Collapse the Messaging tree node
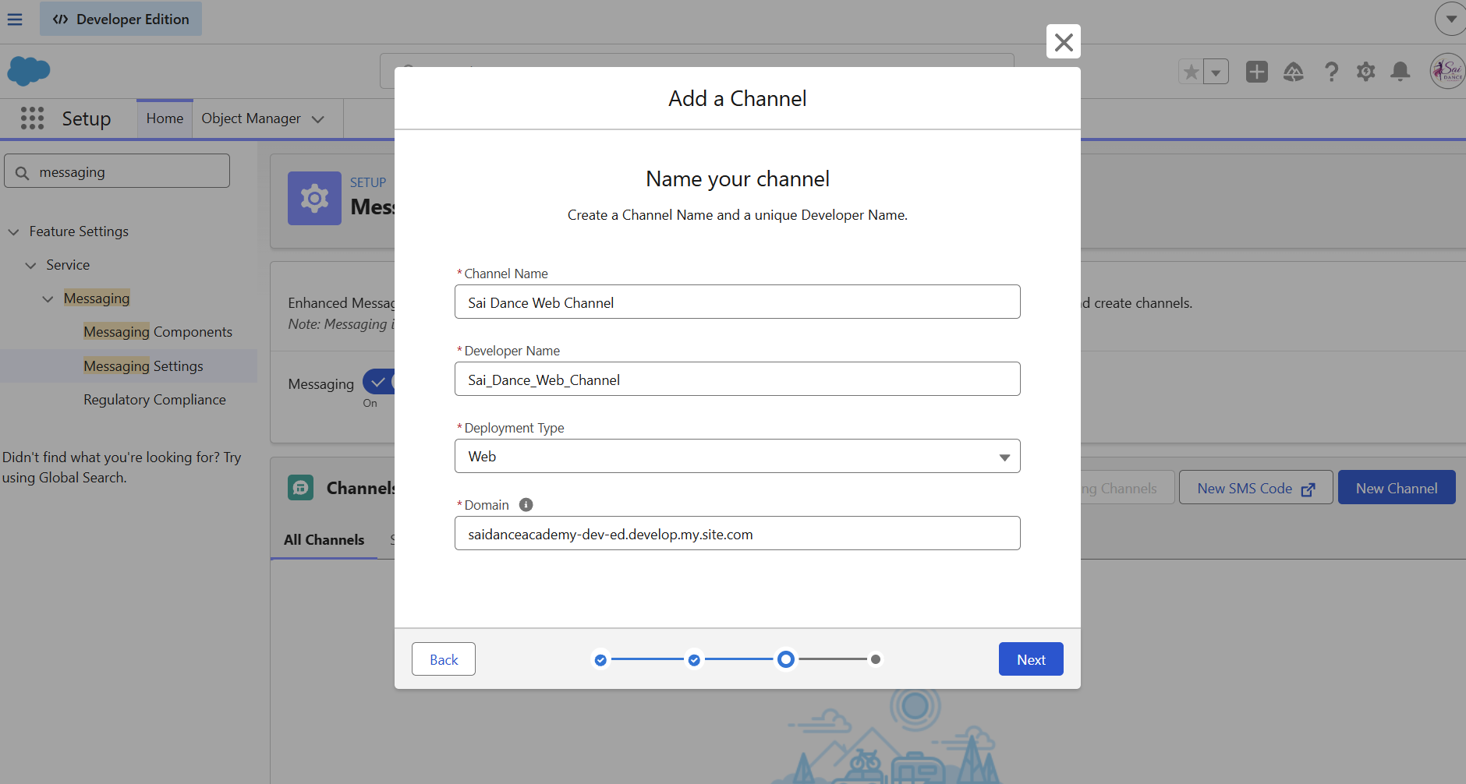This screenshot has height=784, width=1466. [x=48, y=299]
